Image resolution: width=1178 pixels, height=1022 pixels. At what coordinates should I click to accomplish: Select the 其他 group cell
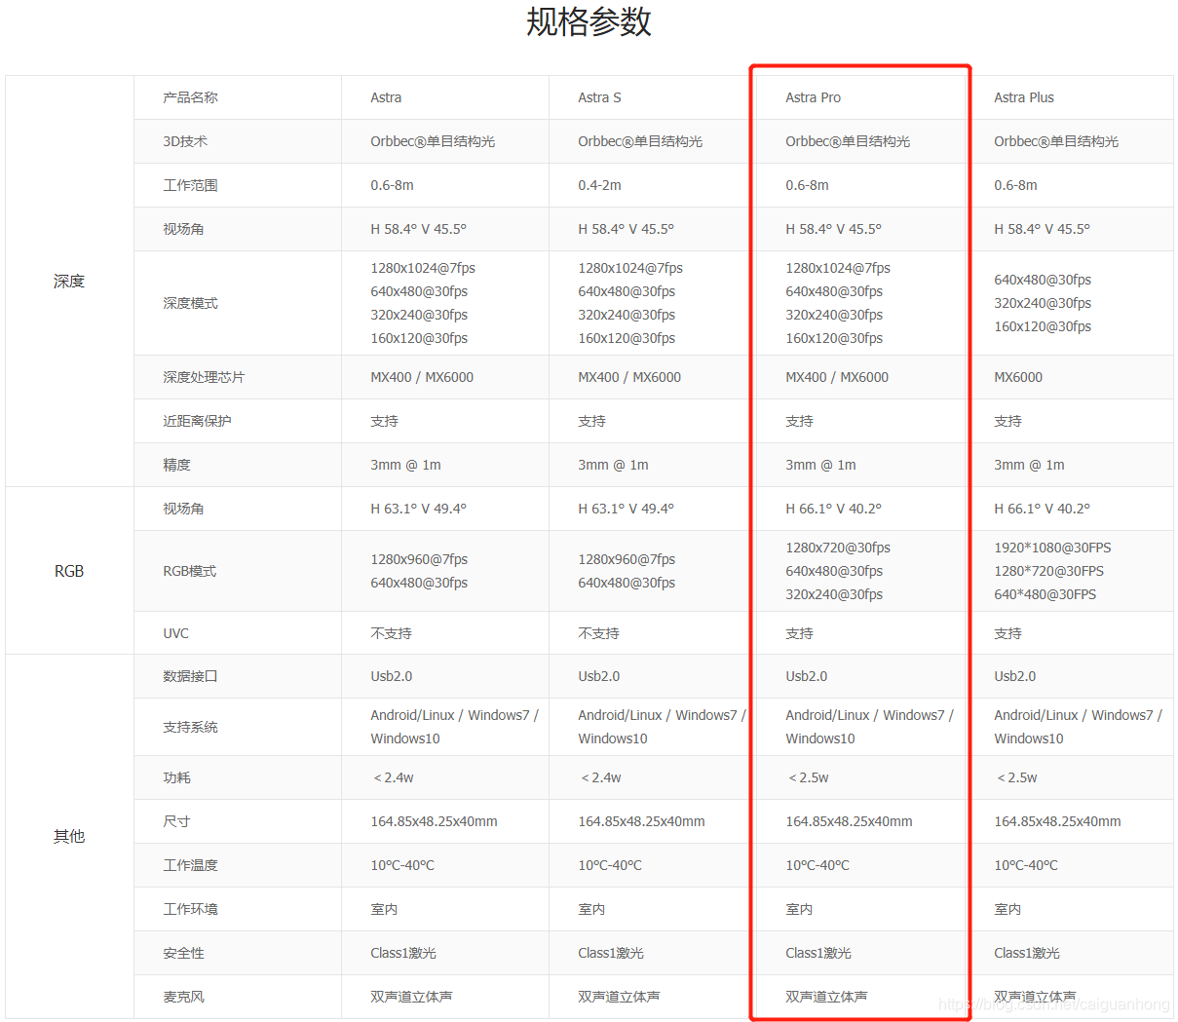69,837
